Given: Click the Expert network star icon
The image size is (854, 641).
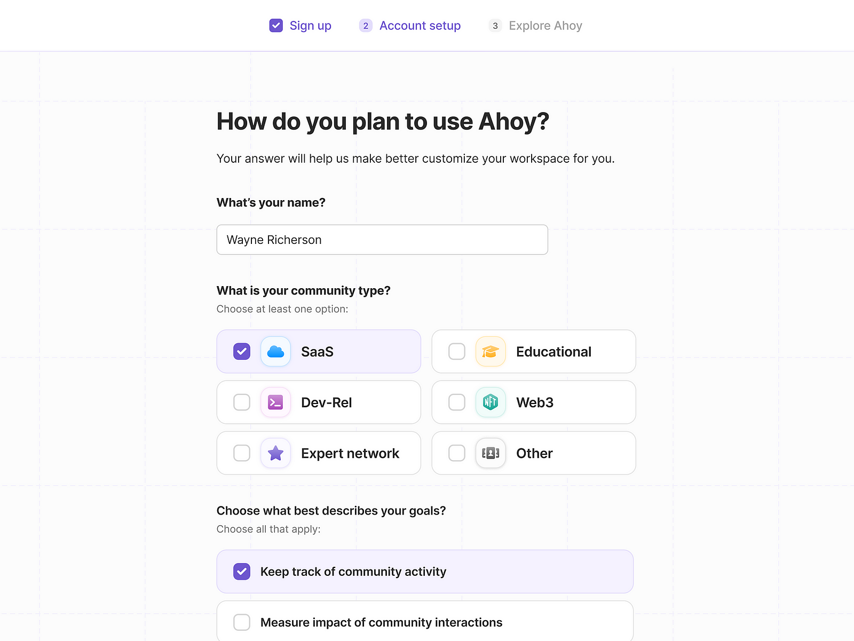Looking at the screenshot, I should [275, 453].
